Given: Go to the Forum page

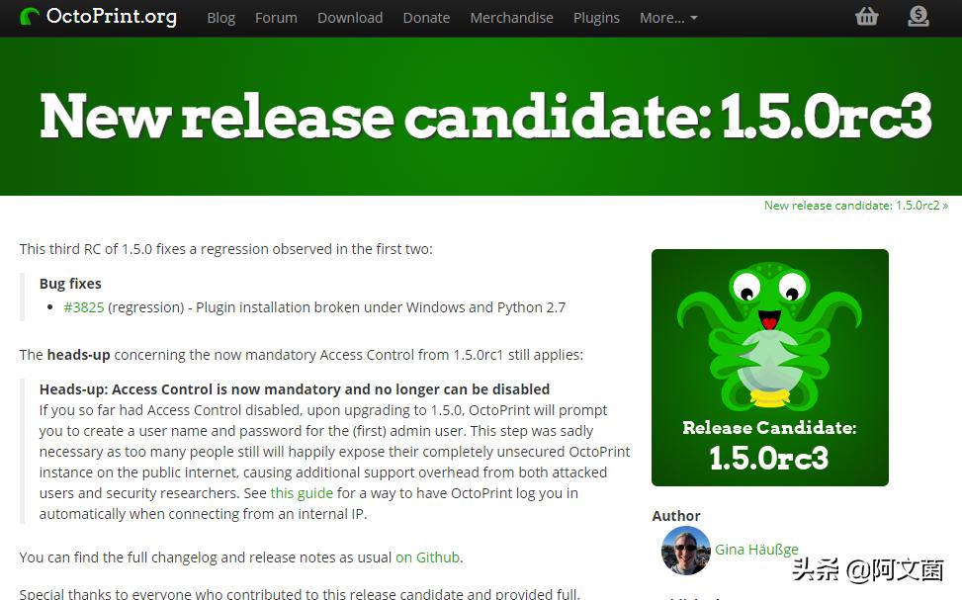Looking at the screenshot, I should pyautogui.click(x=276, y=19).
